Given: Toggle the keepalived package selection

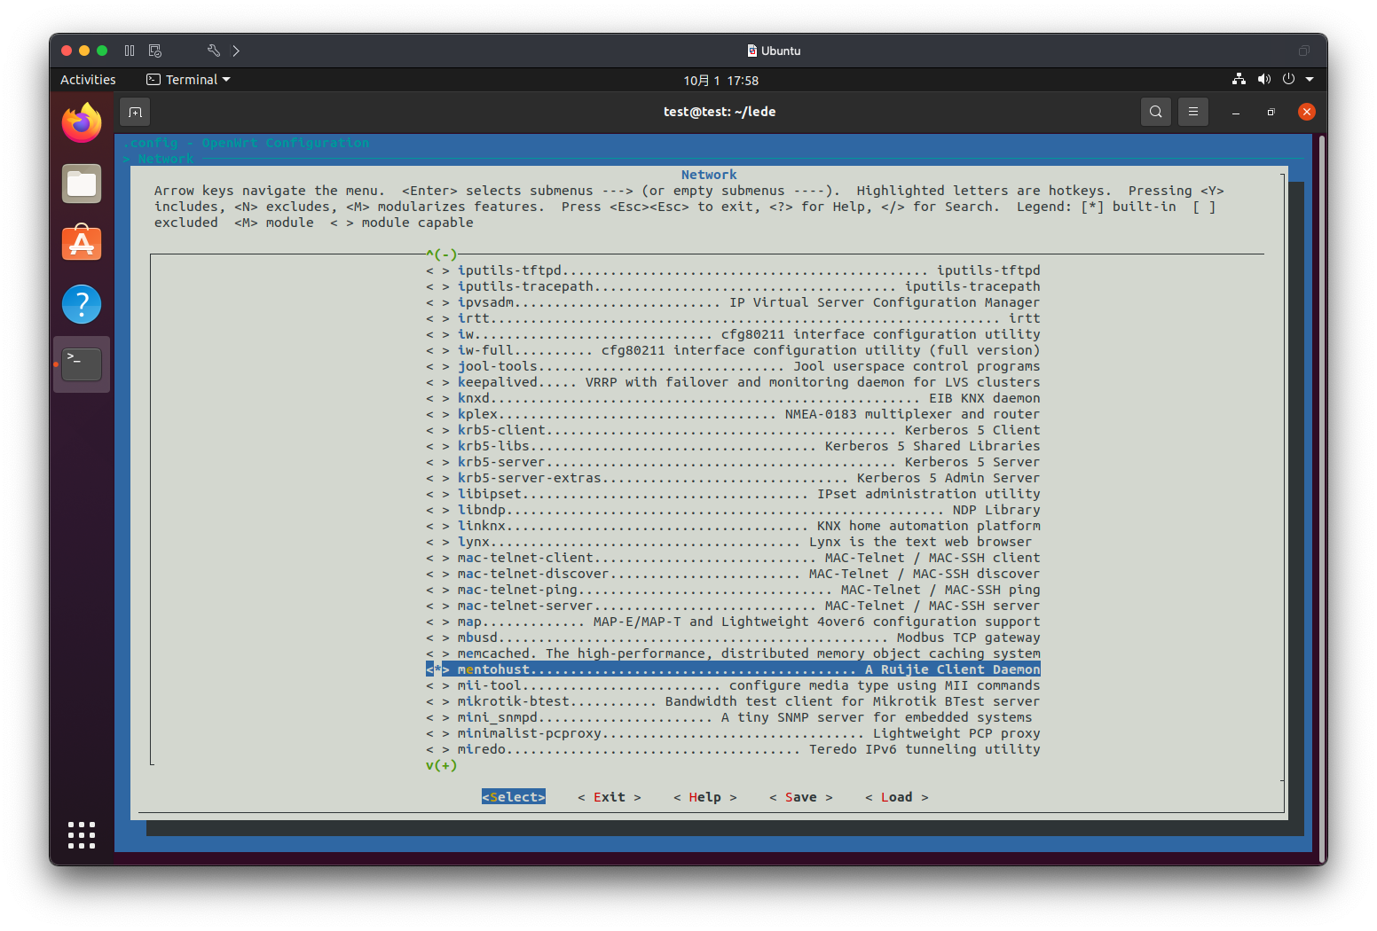Looking at the screenshot, I should coord(437,382).
